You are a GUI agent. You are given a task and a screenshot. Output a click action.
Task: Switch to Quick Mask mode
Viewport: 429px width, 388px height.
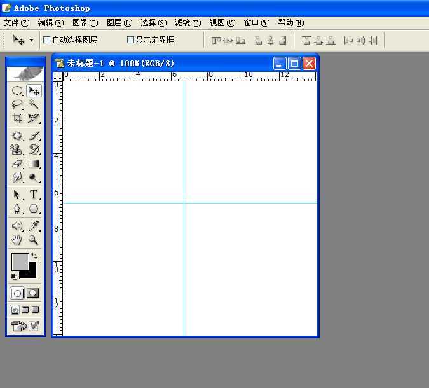[33, 293]
